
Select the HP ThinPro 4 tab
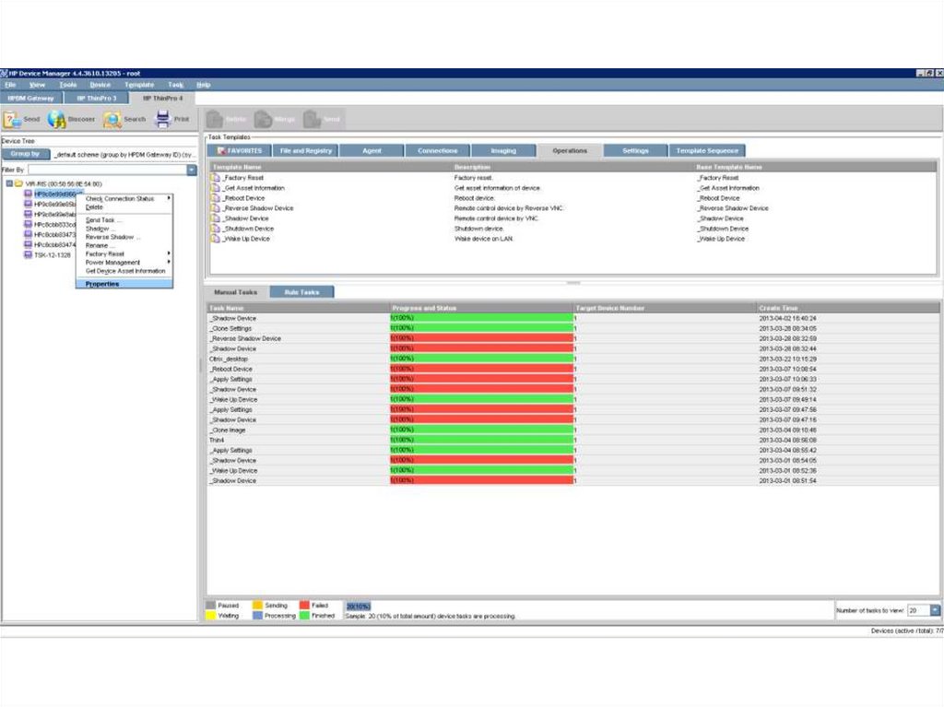(x=162, y=98)
